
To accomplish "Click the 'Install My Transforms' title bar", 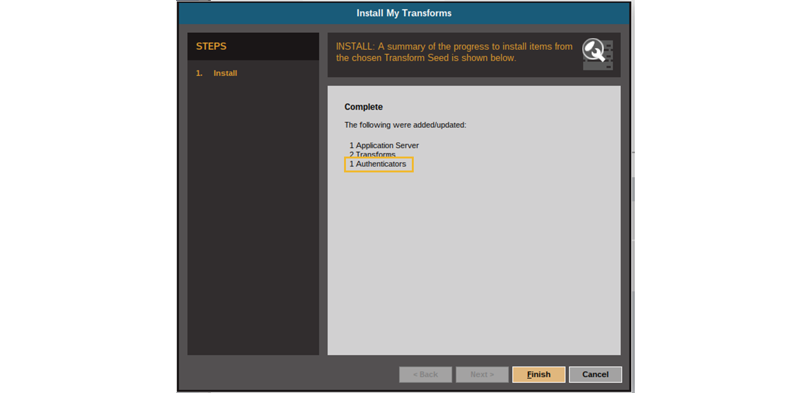I will tap(404, 13).
